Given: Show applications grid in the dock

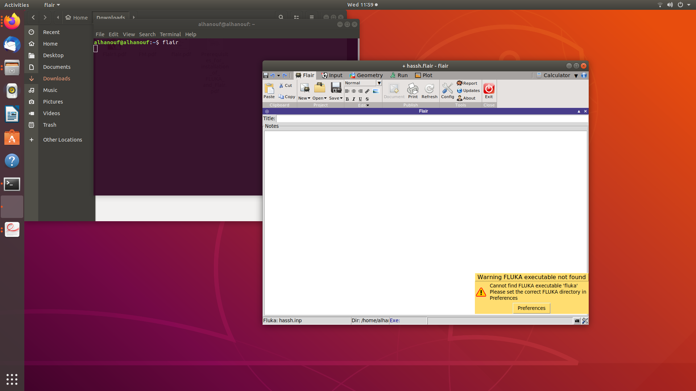Looking at the screenshot, I should pyautogui.click(x=12, y=379).
